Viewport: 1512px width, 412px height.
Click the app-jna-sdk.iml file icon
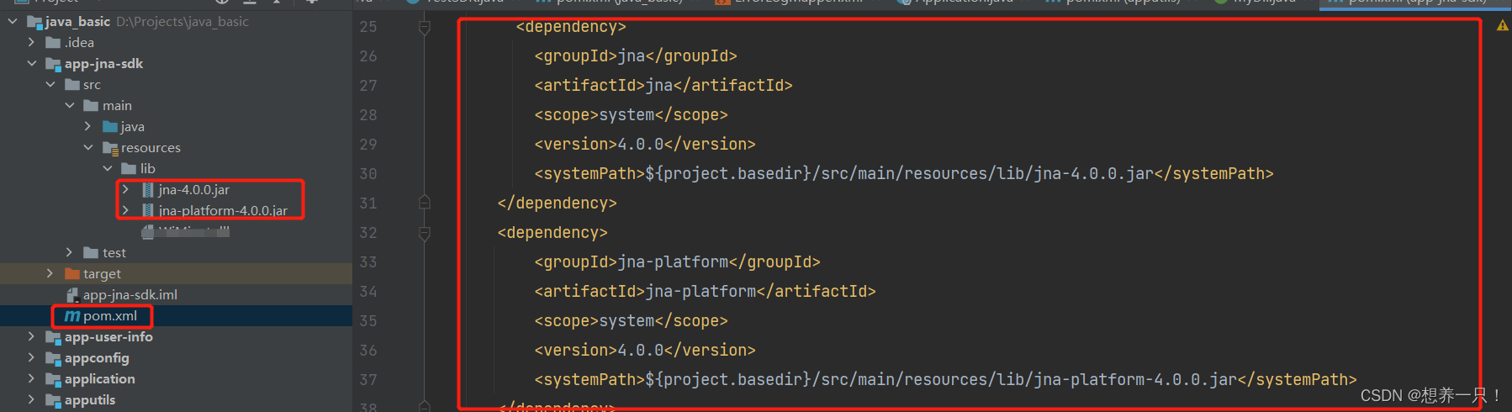point(72,295)
